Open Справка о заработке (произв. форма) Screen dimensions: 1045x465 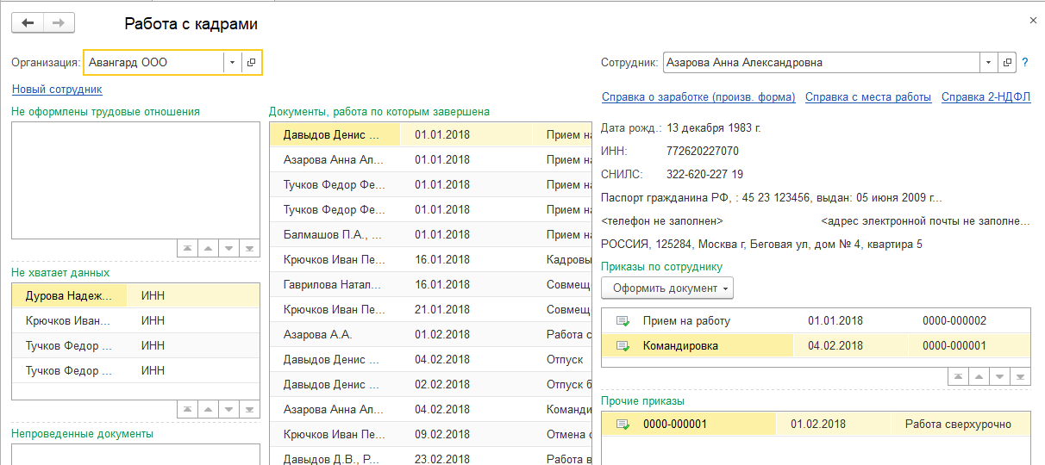click(698, 97)
